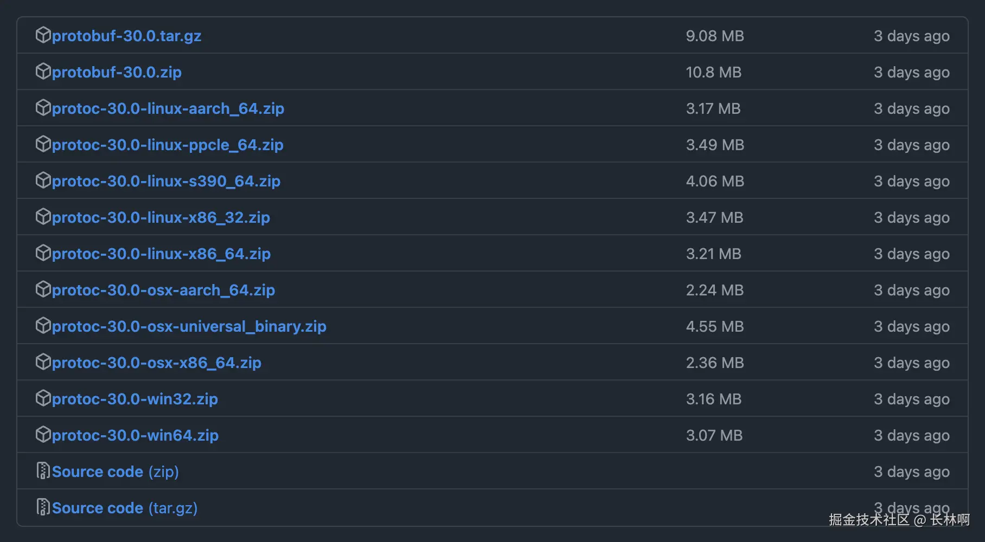
Task: Open protoc-30.0-linux-aarch_64.zip link
Action: (x=168, y=108)
